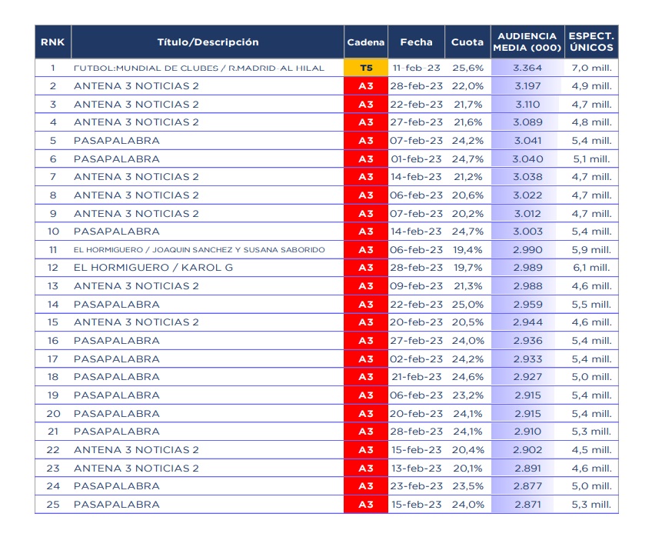Select the 19,4% share cell

[467, 250]
